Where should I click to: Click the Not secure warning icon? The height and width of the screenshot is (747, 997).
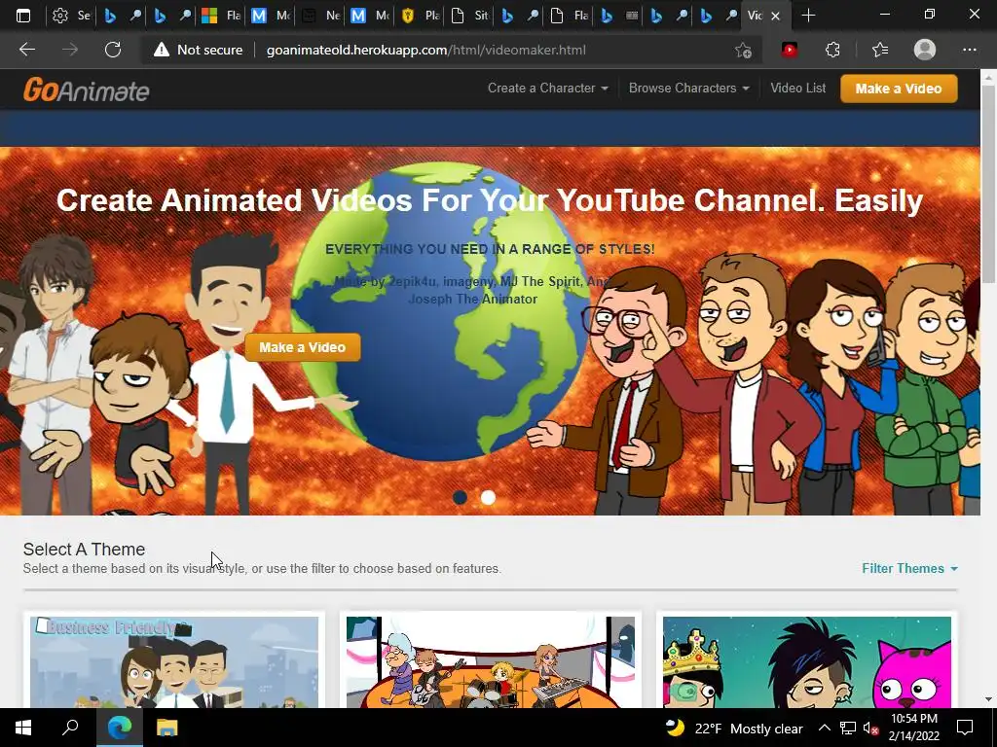pos(162,50)
